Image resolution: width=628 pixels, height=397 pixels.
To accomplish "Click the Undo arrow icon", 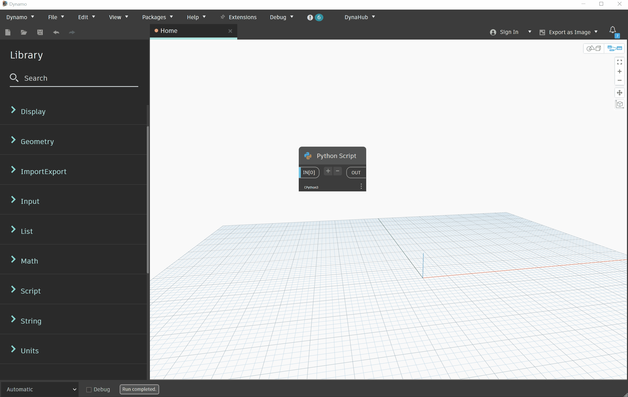I will coord(56,32).
